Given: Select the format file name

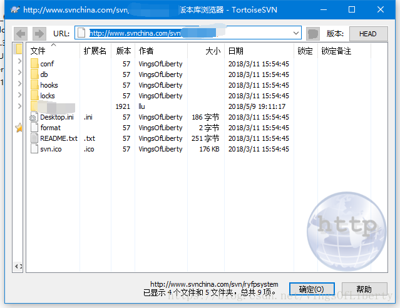Looking at the screenshot, I should (51, 128).
